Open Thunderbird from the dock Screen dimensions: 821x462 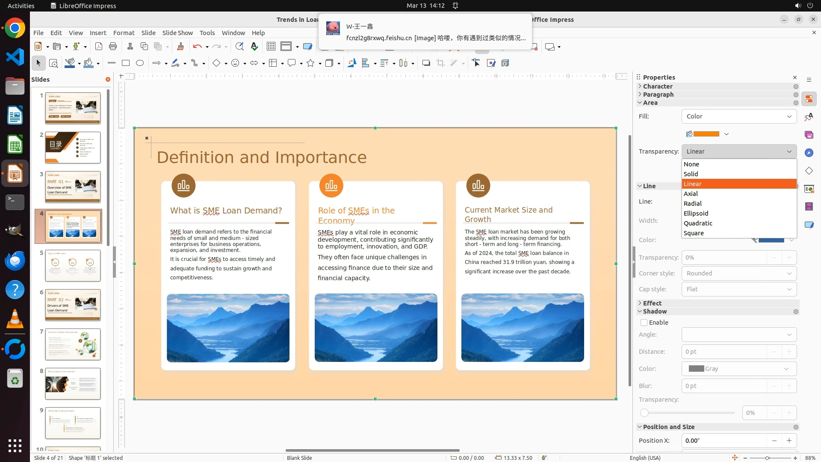click(x=15, y=261)
